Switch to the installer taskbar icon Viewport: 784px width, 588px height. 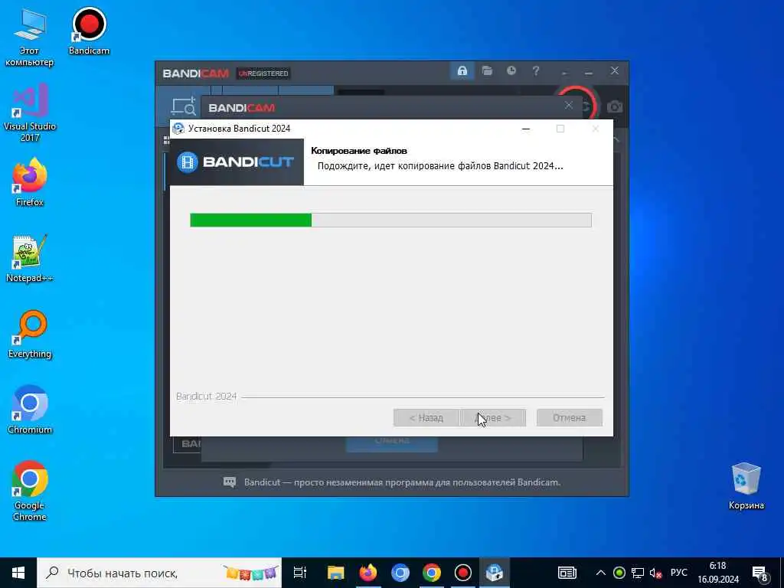point(495,573)
